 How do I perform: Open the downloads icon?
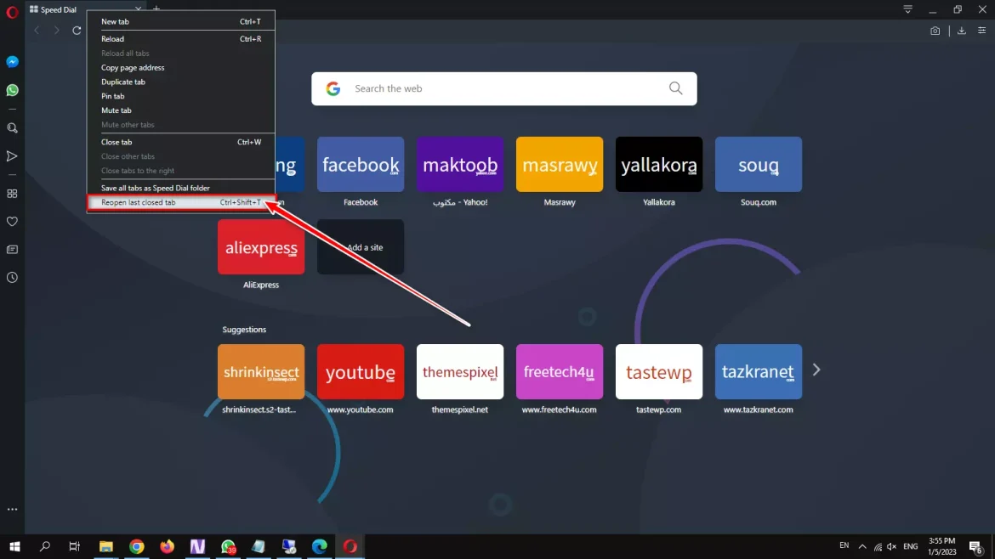click(x=961, y=31)
